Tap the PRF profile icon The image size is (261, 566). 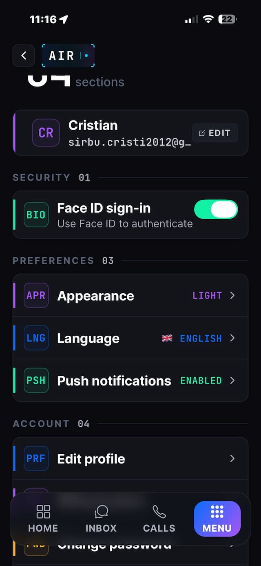click(36, 459)
